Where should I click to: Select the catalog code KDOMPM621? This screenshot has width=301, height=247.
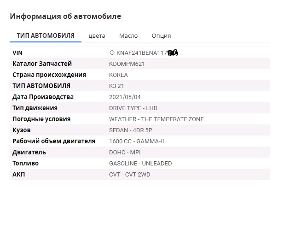pyautogui.click(x=127, y=64)
